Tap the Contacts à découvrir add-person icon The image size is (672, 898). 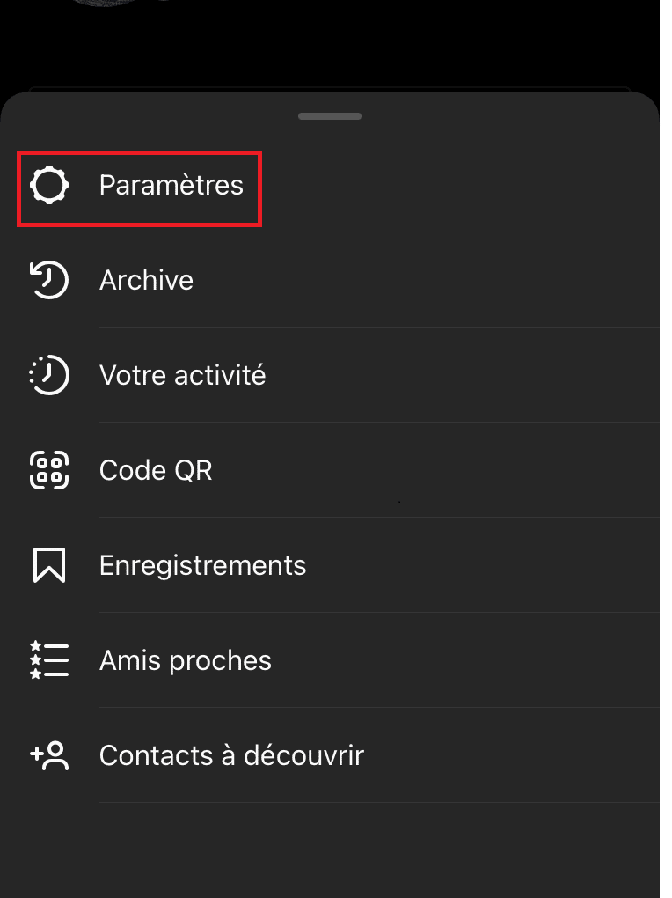point(49,755)
